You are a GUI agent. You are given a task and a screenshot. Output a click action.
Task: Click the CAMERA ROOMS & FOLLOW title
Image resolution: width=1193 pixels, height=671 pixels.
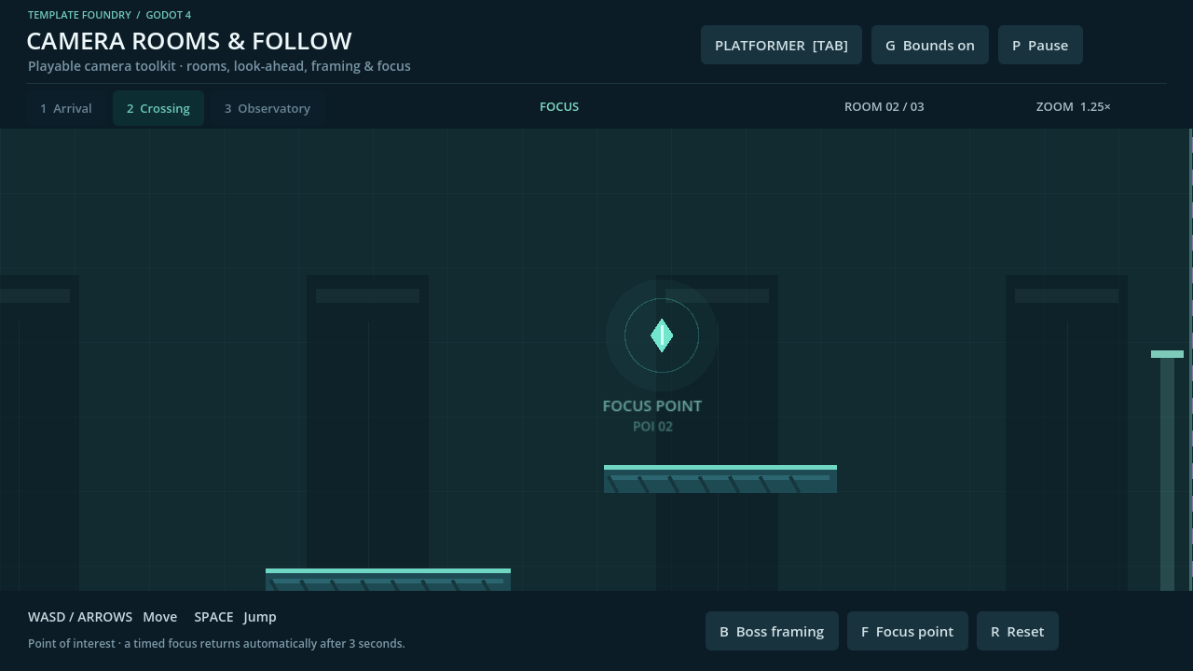point(189,41)
